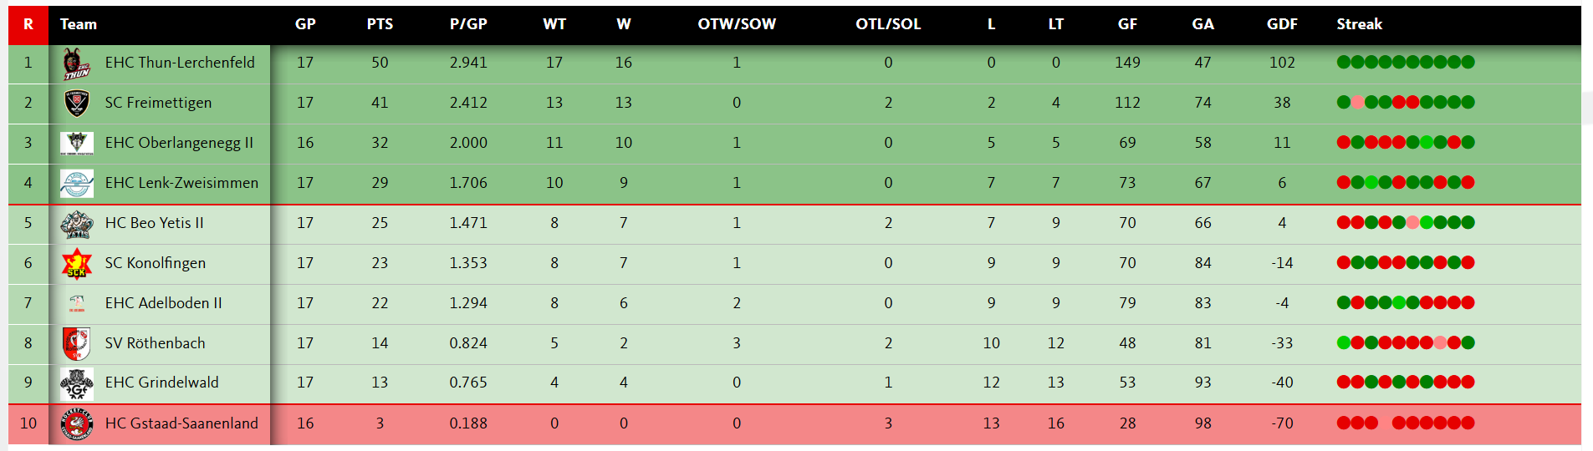Sort standings by the GP header
1593x451 pixels.
[305, 24]
